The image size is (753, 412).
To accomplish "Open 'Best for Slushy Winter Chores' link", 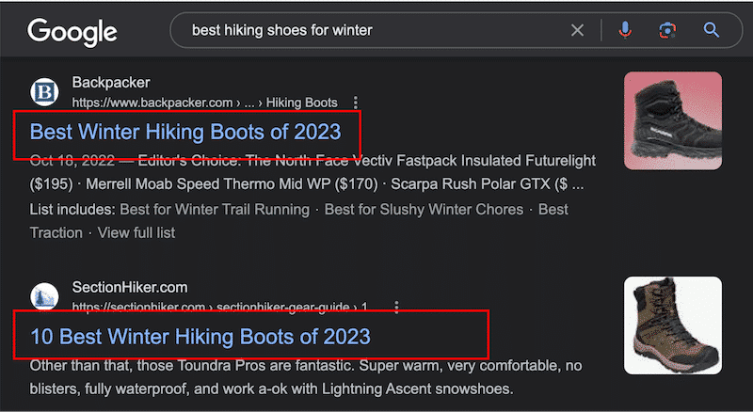I will (x=425, y=210).
